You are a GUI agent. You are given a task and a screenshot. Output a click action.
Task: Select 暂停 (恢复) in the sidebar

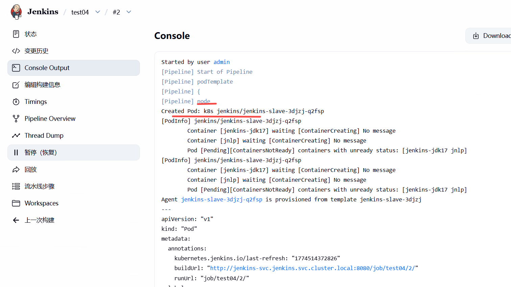click(74, 152)
